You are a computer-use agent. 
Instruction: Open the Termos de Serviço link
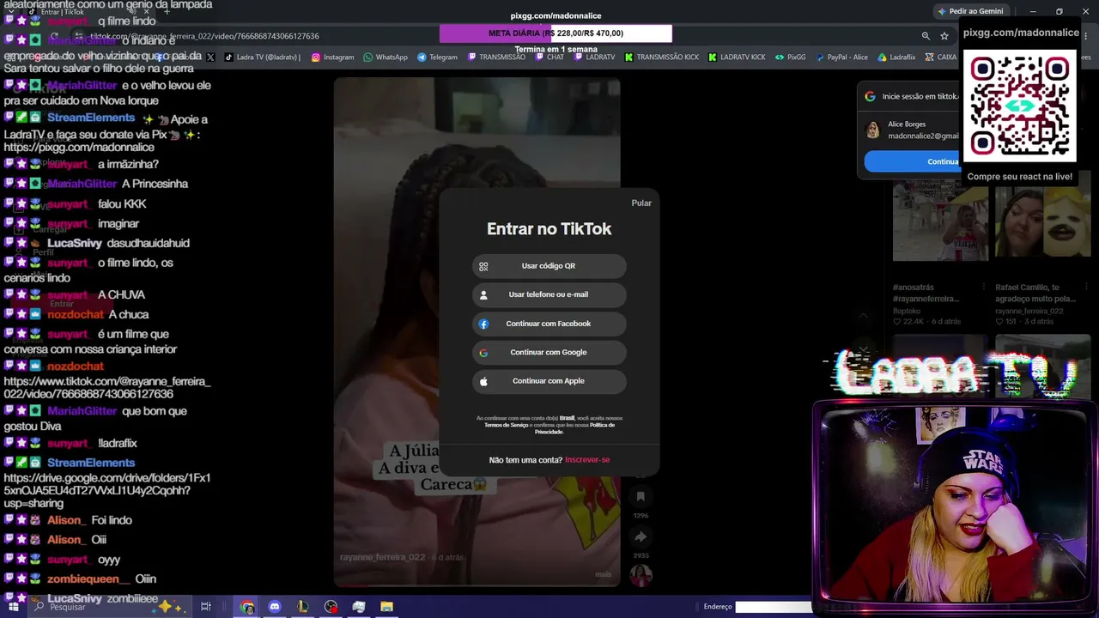pyautogui.click(x=507, y=425)
